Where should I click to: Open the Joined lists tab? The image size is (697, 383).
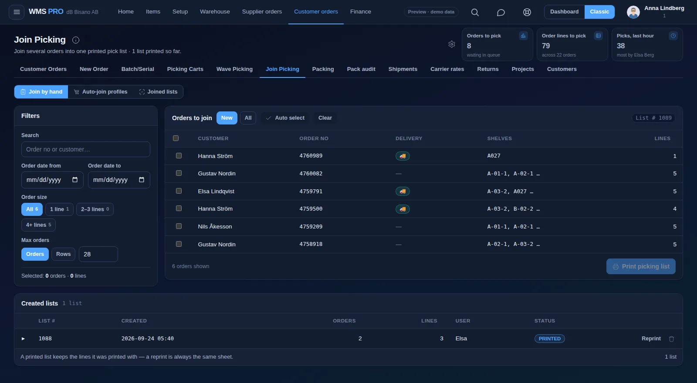pyautogui.click(x=158, y=92)
